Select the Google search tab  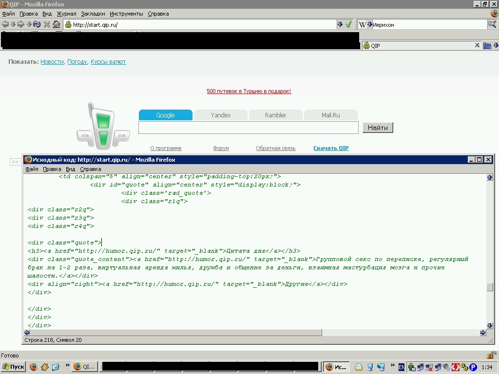pos(166,115)
